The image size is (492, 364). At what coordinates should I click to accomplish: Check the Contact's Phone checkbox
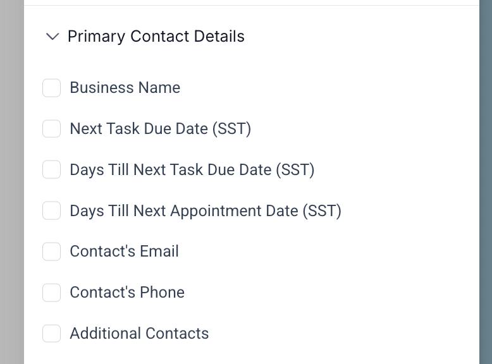pos(51,293)
